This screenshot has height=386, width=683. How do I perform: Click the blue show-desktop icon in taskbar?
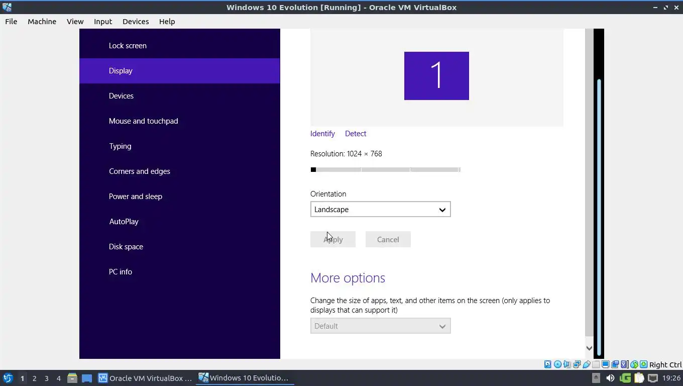[87, 378]
